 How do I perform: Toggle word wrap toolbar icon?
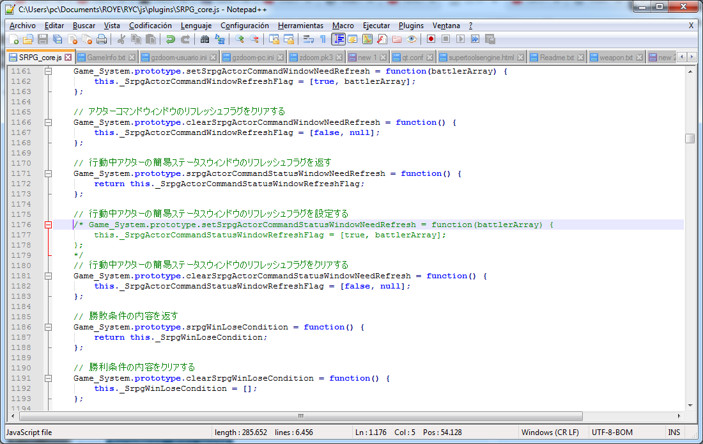pos(308,40)
